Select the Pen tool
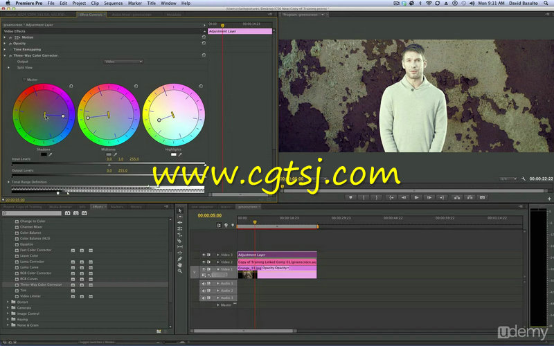Image resolution: width=554 pixels, height=346 pixels. (x=180, y=259)
